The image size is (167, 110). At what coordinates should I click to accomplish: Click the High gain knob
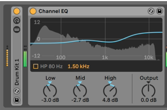tap(110, 91)
